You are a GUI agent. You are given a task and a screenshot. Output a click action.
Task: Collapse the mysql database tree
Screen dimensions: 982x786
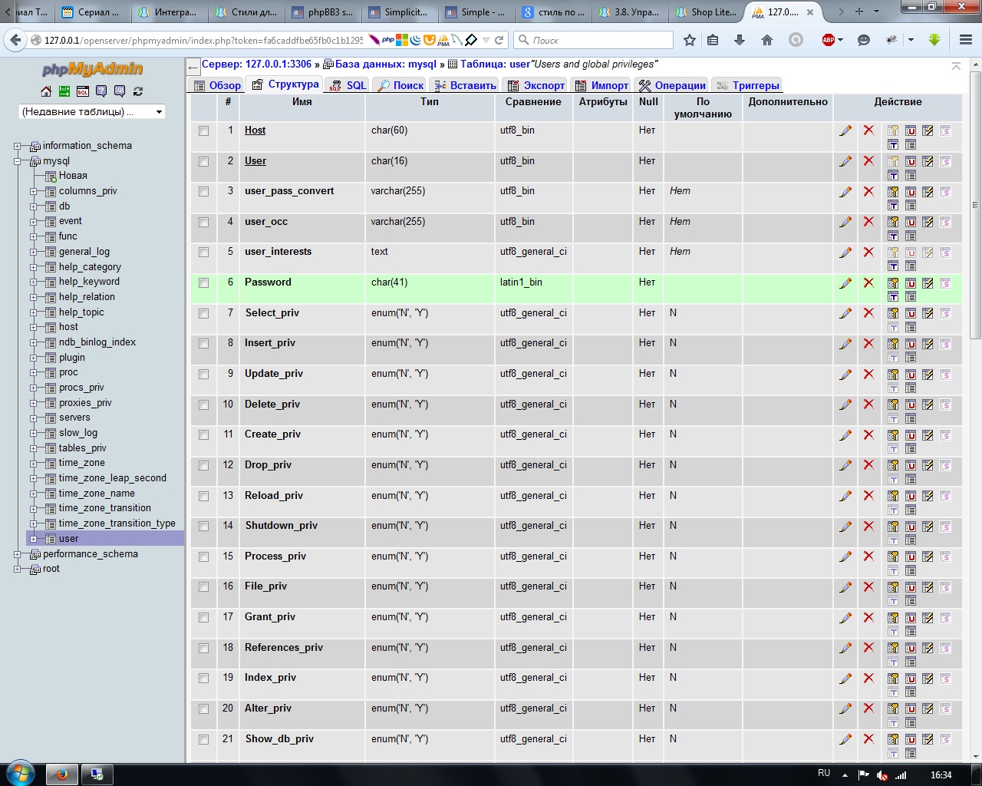18,161
